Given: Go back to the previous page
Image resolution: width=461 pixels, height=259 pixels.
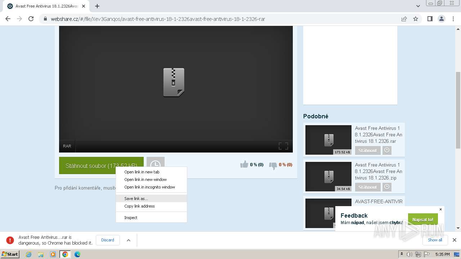Looking at the screenshot, I should point(8,19).
